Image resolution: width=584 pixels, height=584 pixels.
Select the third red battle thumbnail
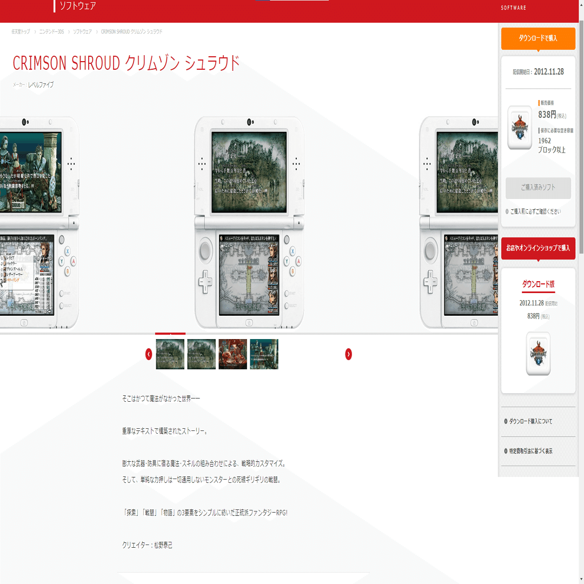[x=233, y=354]
